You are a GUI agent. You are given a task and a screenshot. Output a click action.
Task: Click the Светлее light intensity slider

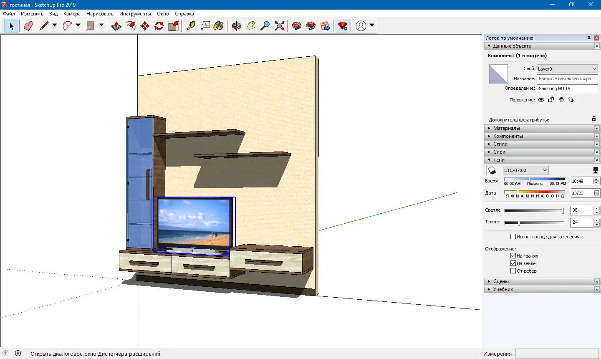click(535, 210)
